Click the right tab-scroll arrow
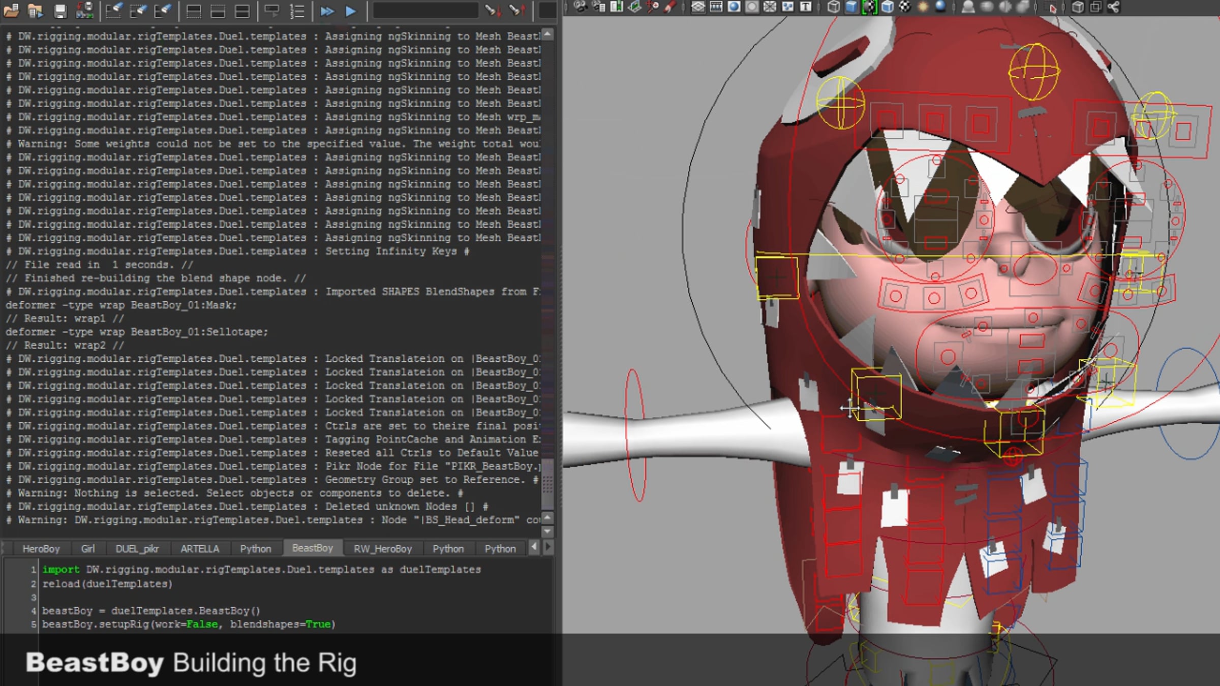 point(548,547)
